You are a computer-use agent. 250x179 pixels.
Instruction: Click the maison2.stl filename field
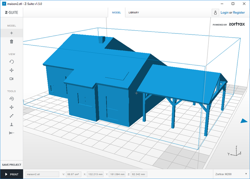coord(42,174)
